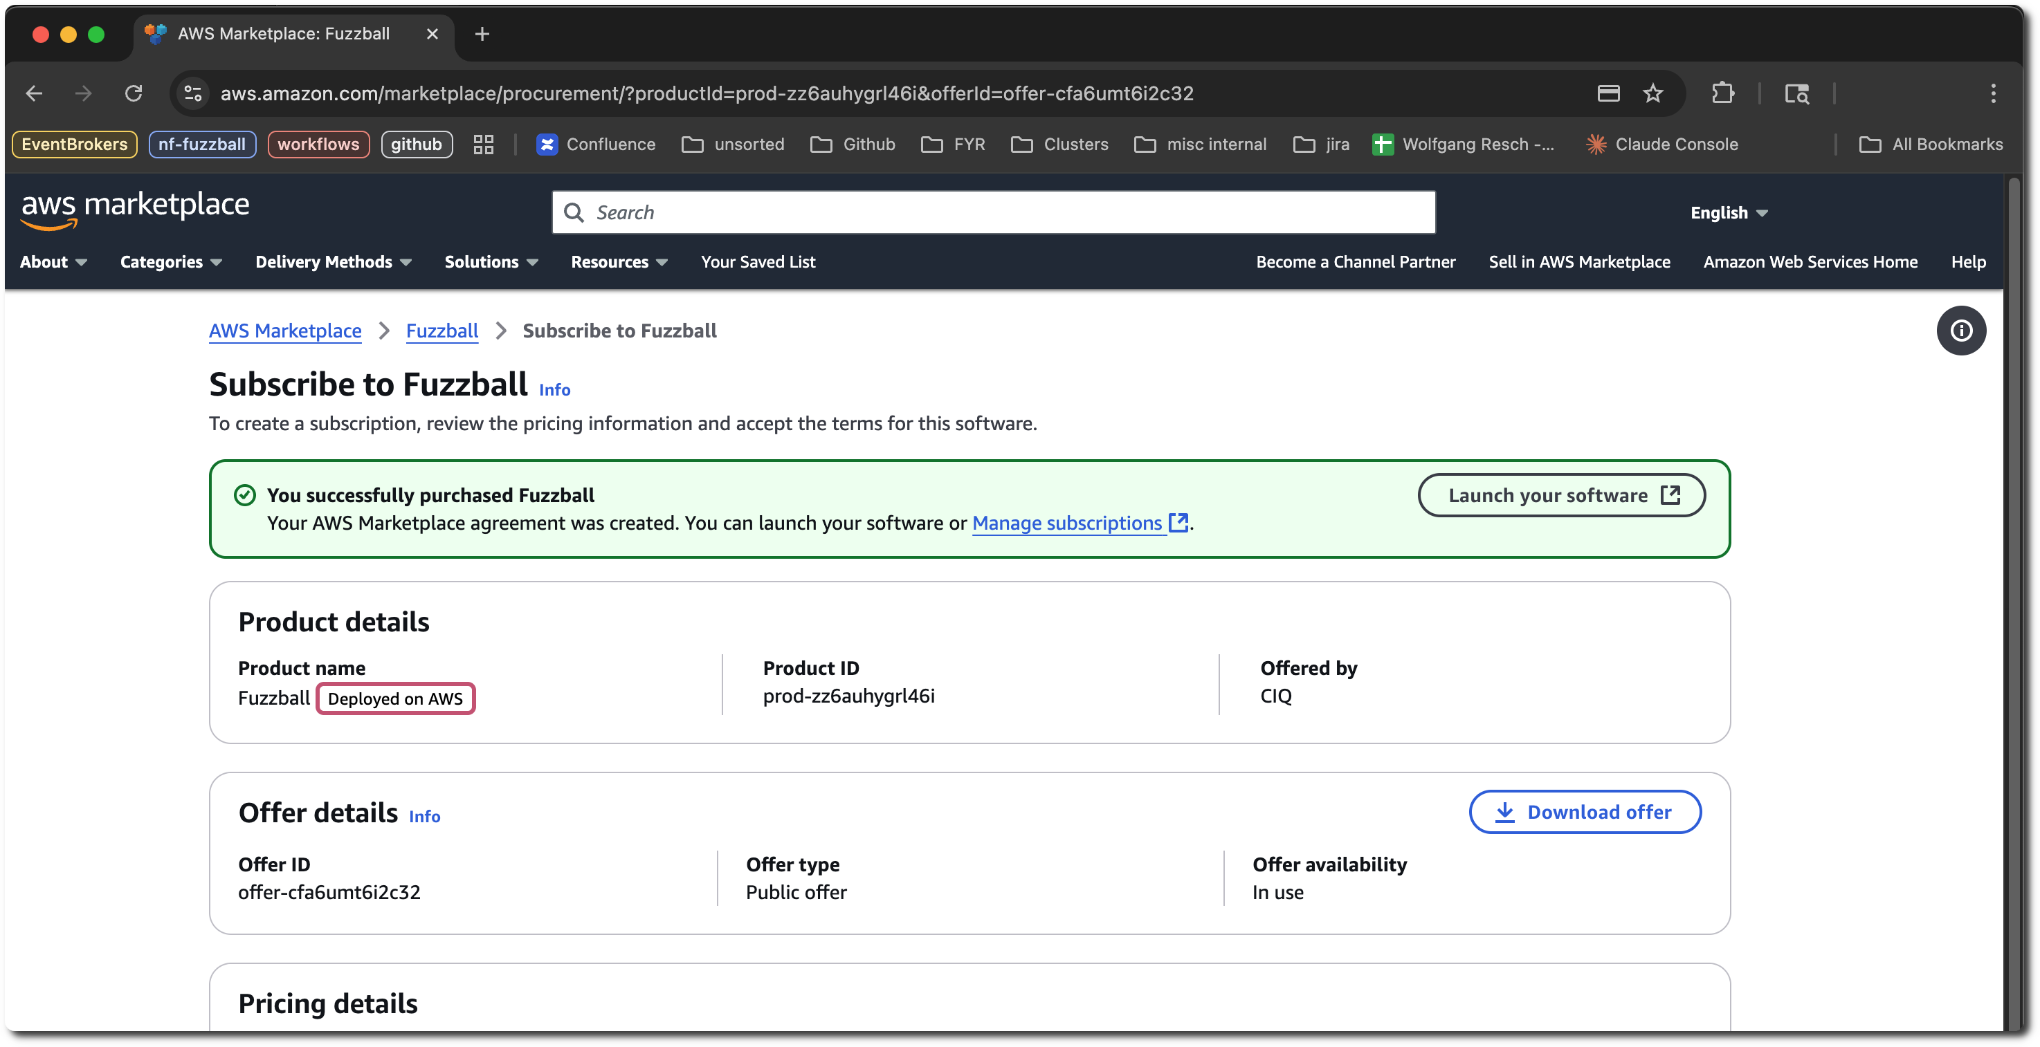Expand the Solutions menu
Screen dimensions: 2040x1047
point(491,261)
